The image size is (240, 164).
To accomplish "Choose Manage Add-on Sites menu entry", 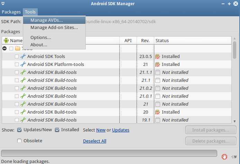I will coord(54,27).
